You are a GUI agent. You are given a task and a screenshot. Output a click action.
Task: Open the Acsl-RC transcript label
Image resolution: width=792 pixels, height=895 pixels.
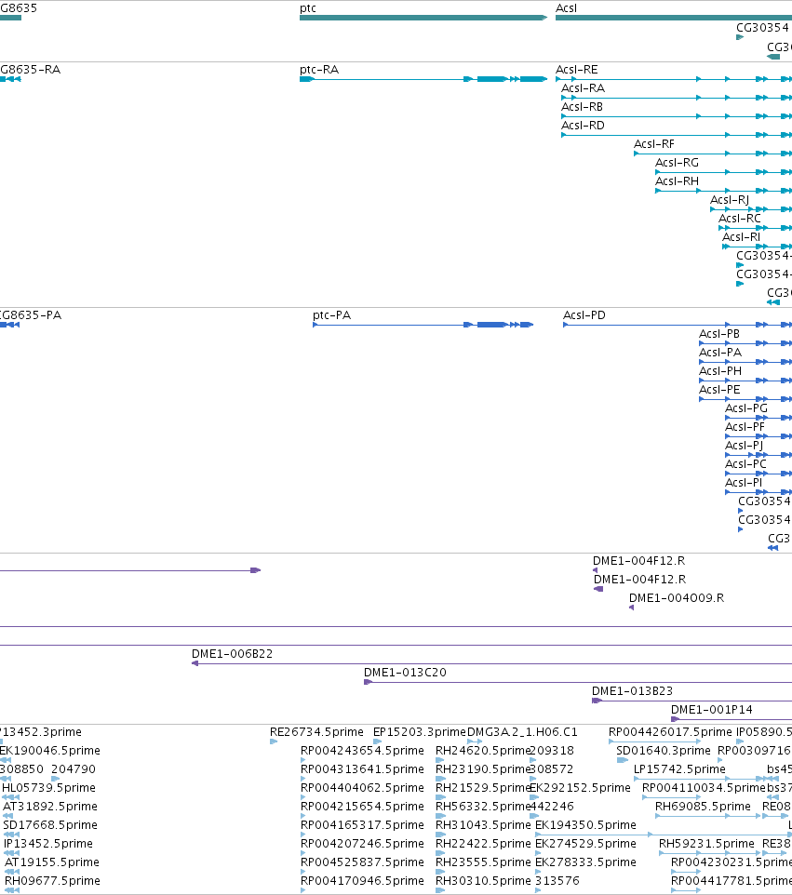click(740, 219)
